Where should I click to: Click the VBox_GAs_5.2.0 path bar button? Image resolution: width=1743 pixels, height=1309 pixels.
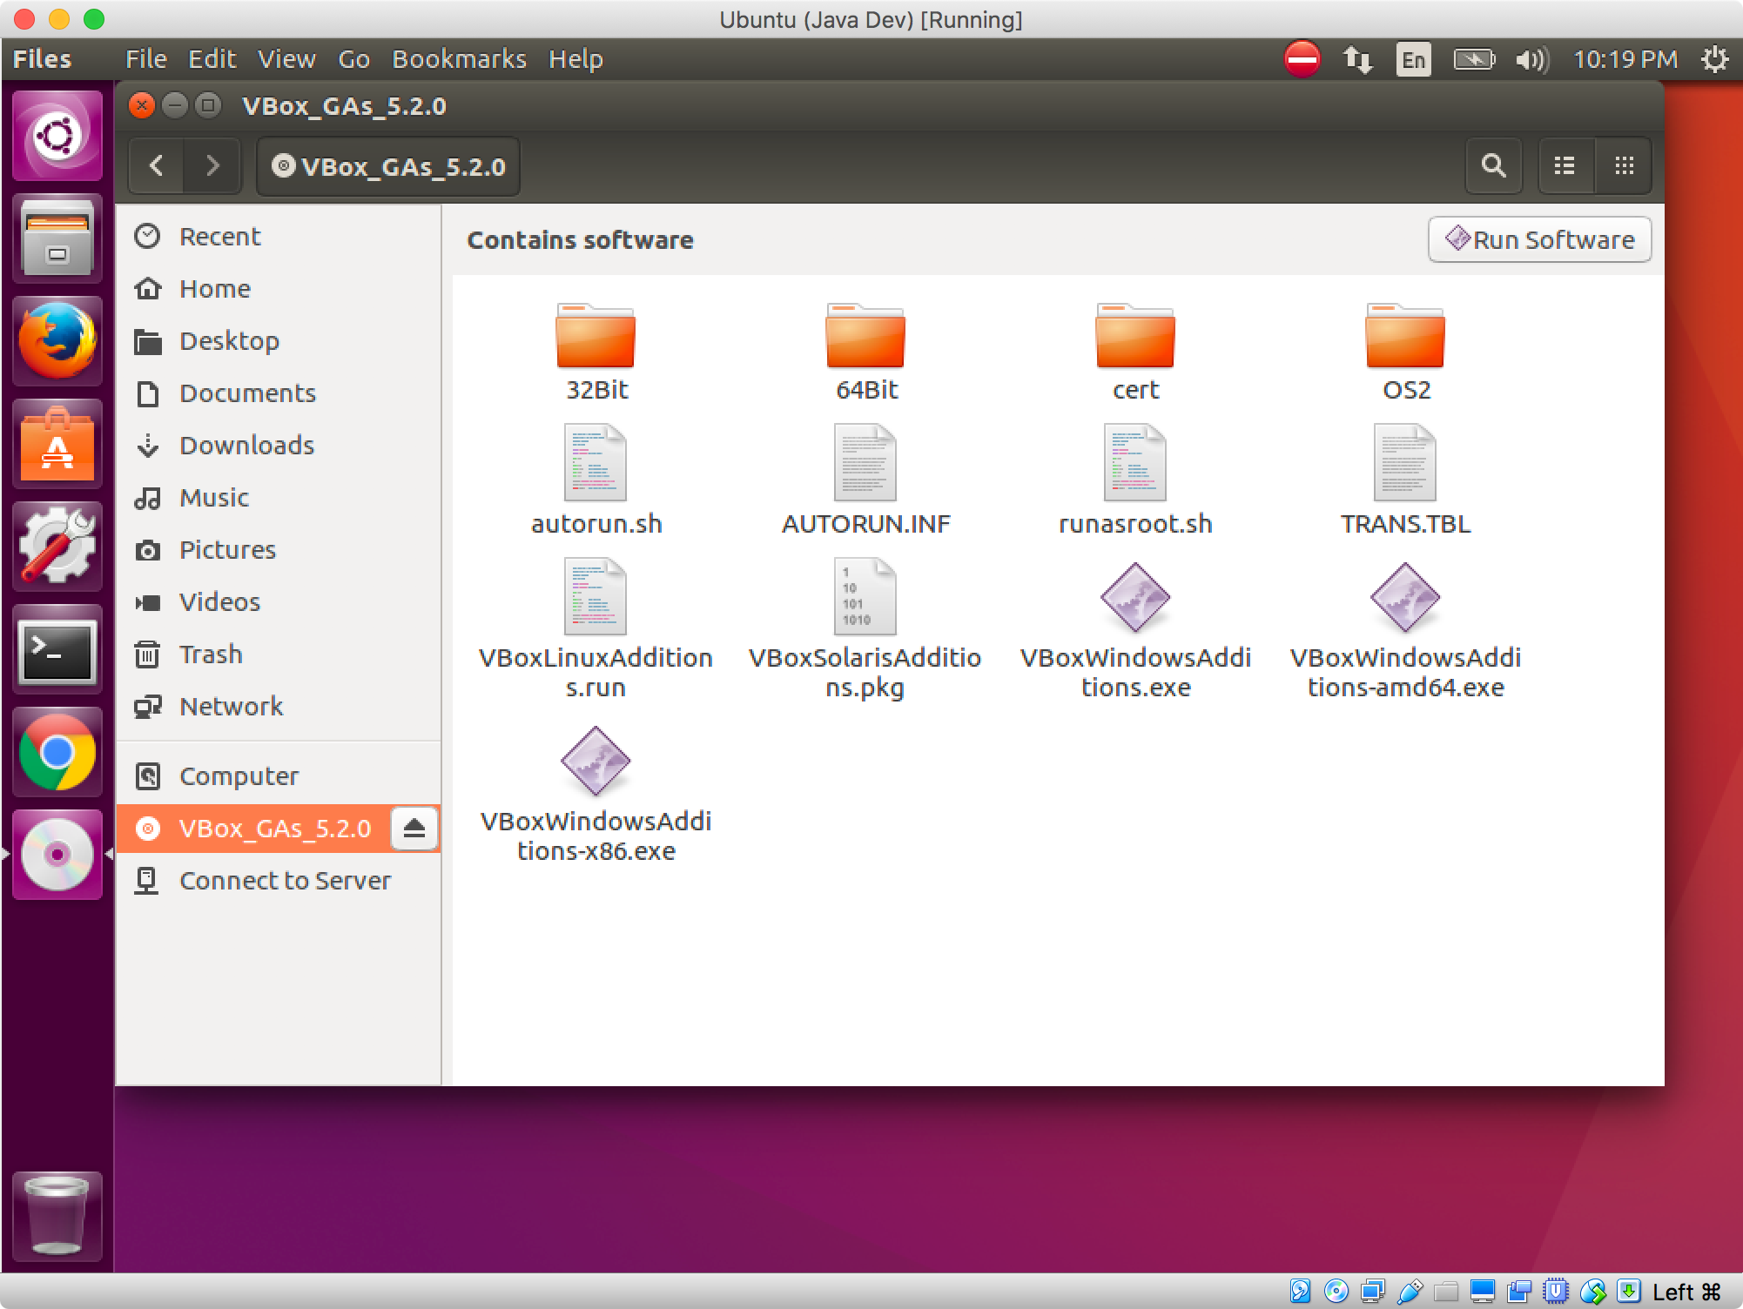388,166
